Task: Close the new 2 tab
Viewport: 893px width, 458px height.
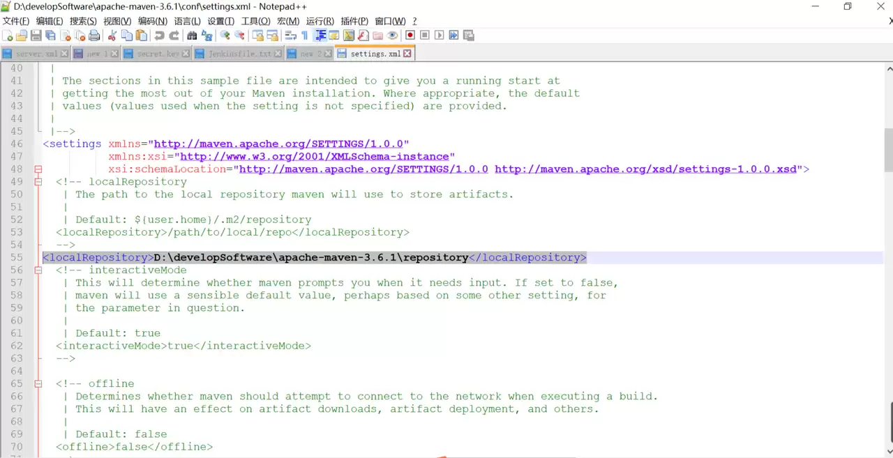Action: pyautogui.click(x=329, y=53)
